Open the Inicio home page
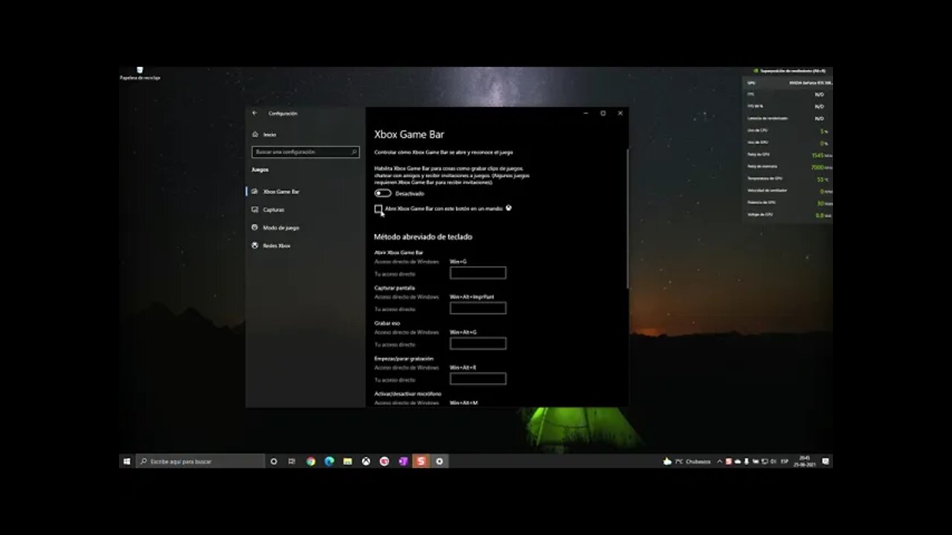Screen dimensions: 952x535 click(x=265, y=134)
